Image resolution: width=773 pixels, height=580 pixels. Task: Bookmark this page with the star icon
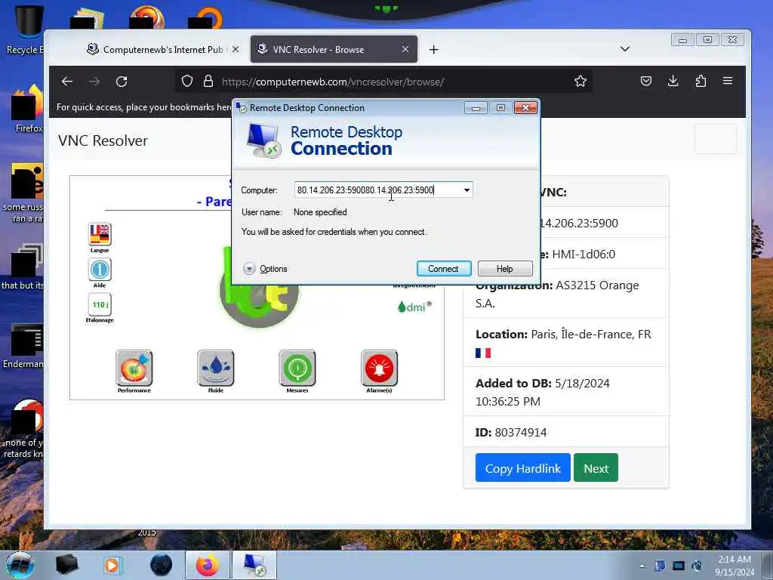coord(581,82)
